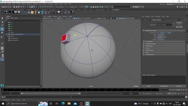
Task: Expand the Component Display section
Action: (144, 44)
